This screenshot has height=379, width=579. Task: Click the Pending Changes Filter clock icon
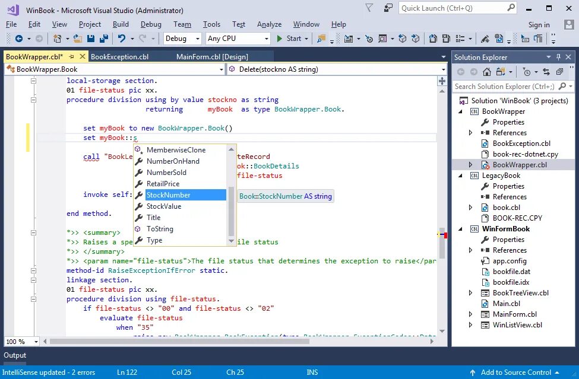527,72
